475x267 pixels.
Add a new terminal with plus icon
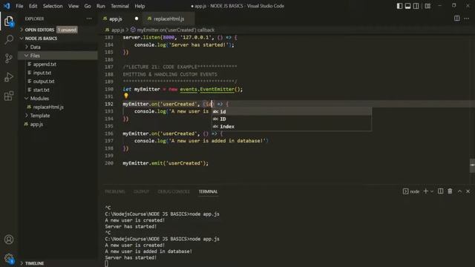(425, 191)
